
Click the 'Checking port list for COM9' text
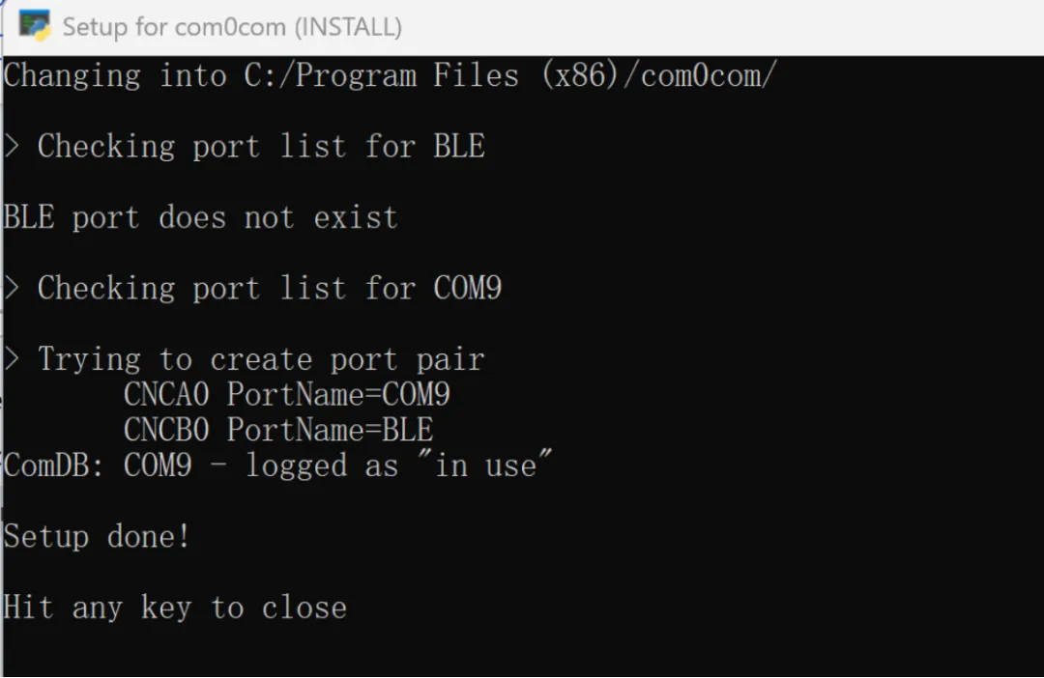coord(270,288)
